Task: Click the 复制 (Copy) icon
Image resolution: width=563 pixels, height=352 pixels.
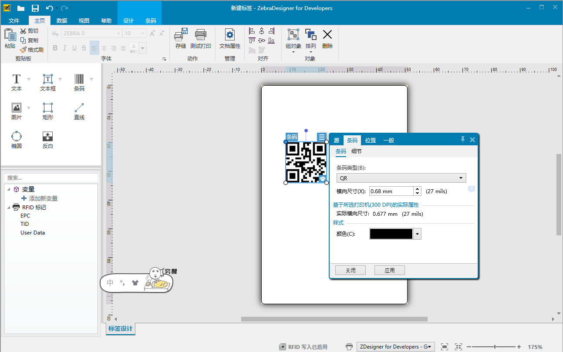Action: coord(23,40)
